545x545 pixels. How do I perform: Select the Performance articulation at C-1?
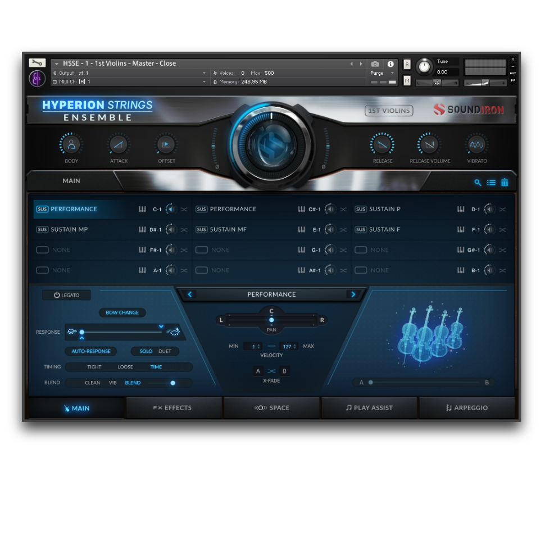point(74,209)
